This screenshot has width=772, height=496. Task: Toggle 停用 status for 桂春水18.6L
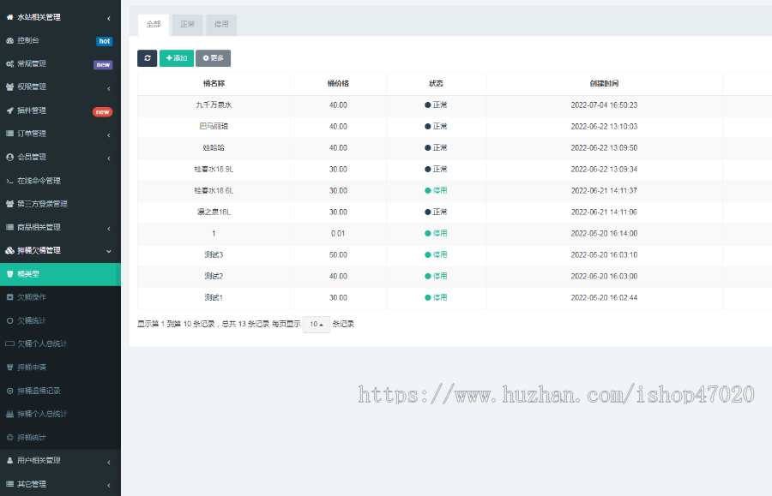437,191
